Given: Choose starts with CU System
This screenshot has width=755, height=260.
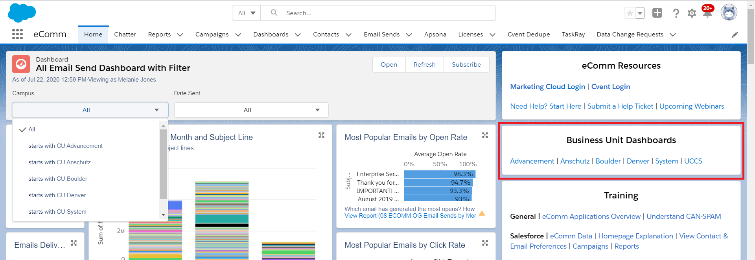Looking at the screenshot, I should [x=86, y=212].
